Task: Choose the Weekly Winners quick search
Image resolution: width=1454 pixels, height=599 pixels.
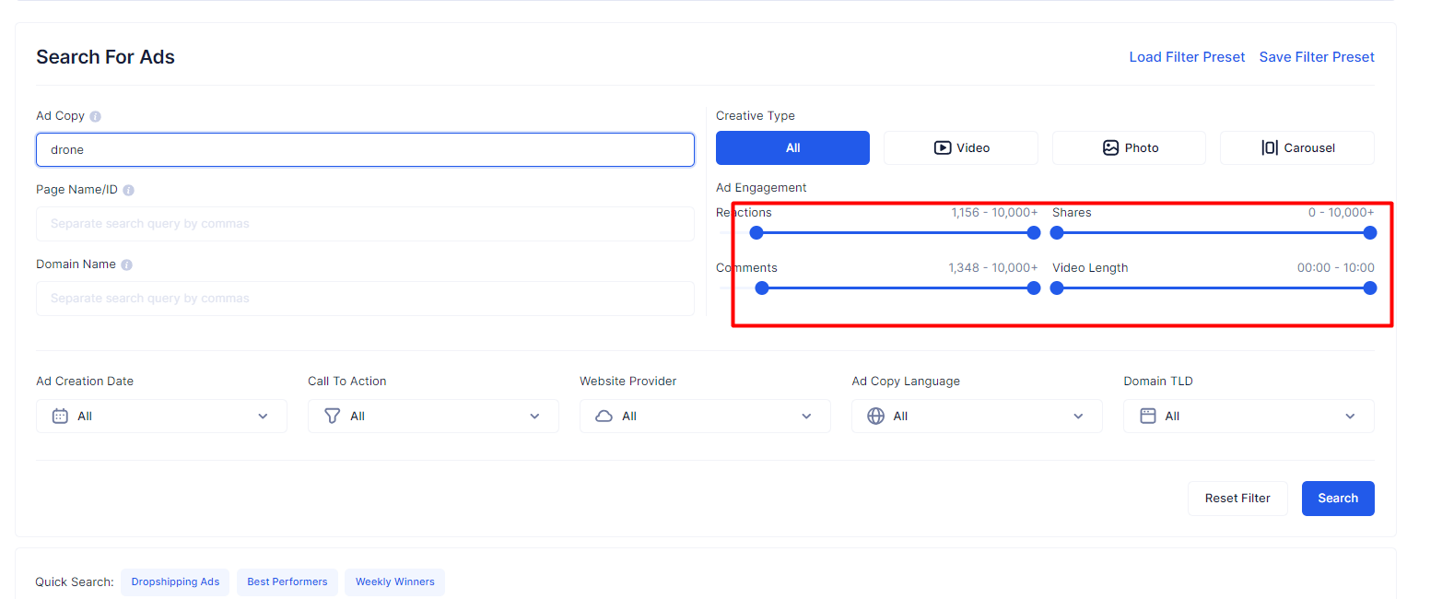Action: 394,582
